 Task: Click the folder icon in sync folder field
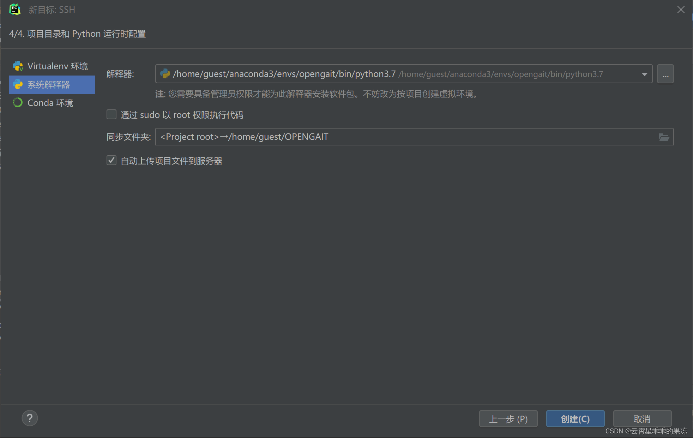[x=664, y=137]
